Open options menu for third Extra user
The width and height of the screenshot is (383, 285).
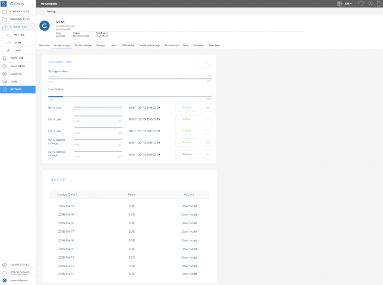(208, 131)
